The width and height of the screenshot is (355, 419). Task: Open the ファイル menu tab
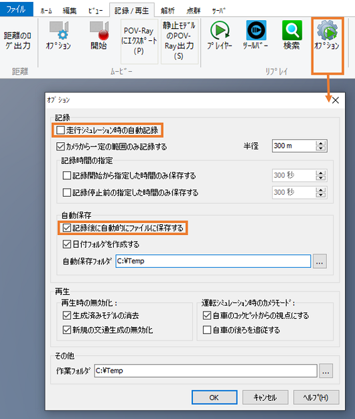(17, 9)
